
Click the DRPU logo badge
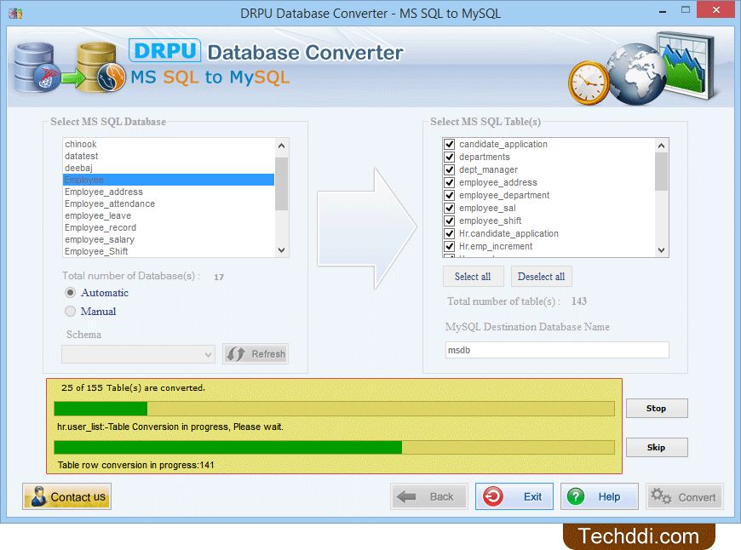[164, 51]
